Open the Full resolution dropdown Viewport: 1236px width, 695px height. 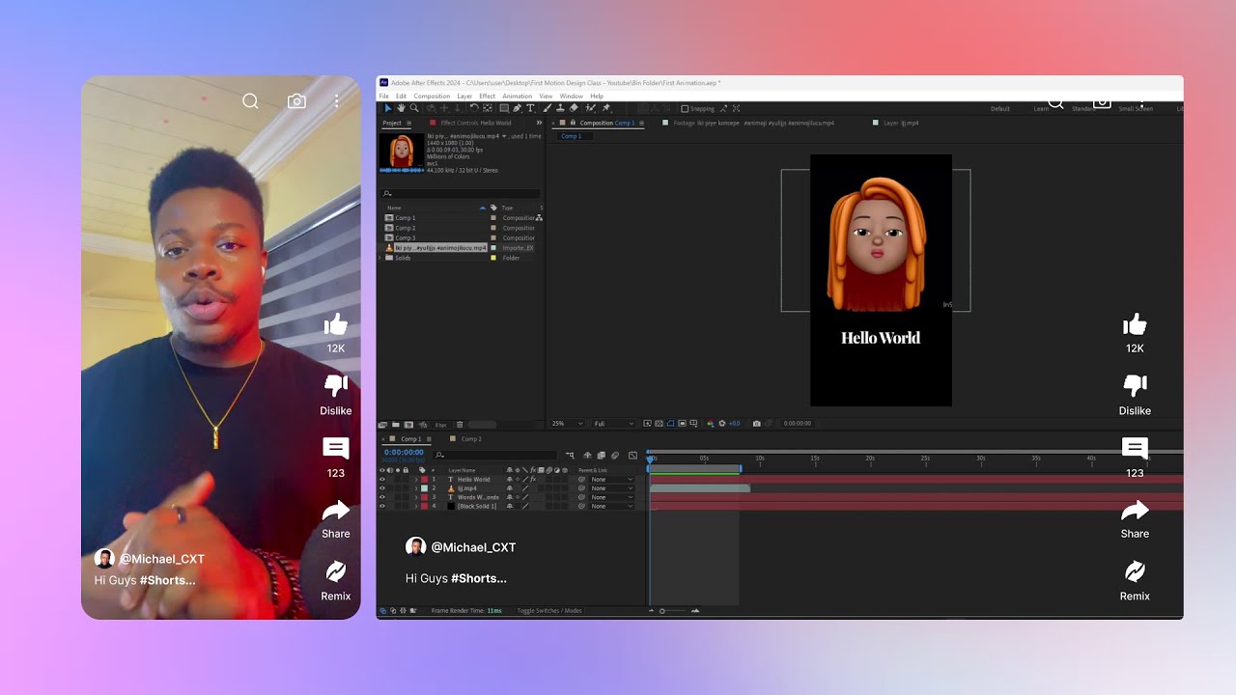pos(612,424)
